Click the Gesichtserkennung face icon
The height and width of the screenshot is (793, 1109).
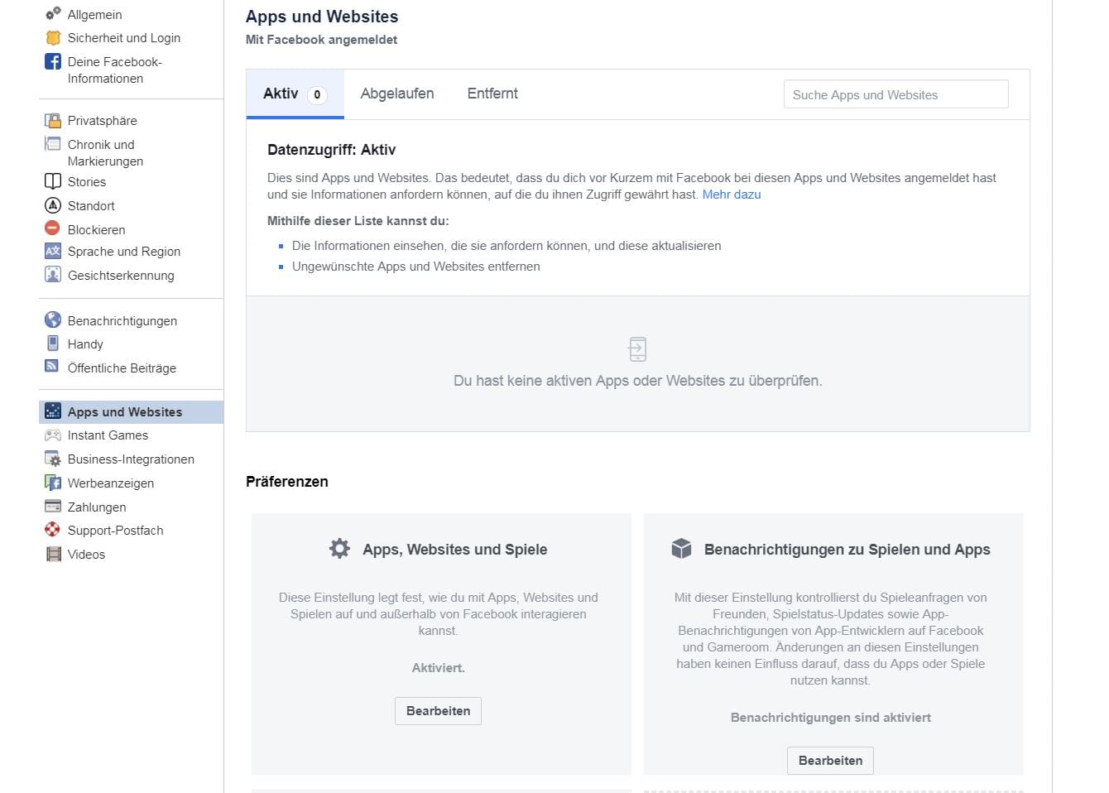53,275
